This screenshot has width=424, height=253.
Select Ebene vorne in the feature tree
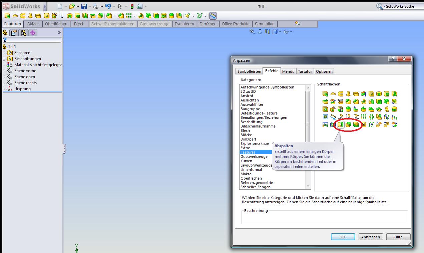click(x=25, y=71)
